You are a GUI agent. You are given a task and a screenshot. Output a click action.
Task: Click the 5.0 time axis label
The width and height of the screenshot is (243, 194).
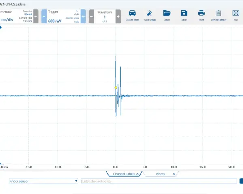pyautogui.click(x=145, y=167)
